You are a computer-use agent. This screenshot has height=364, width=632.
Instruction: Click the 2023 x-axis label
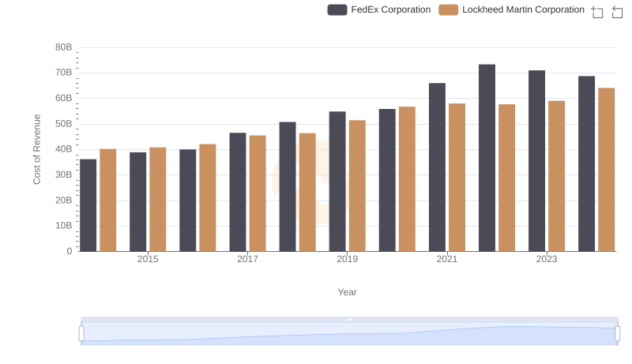(x=547, y=259)
